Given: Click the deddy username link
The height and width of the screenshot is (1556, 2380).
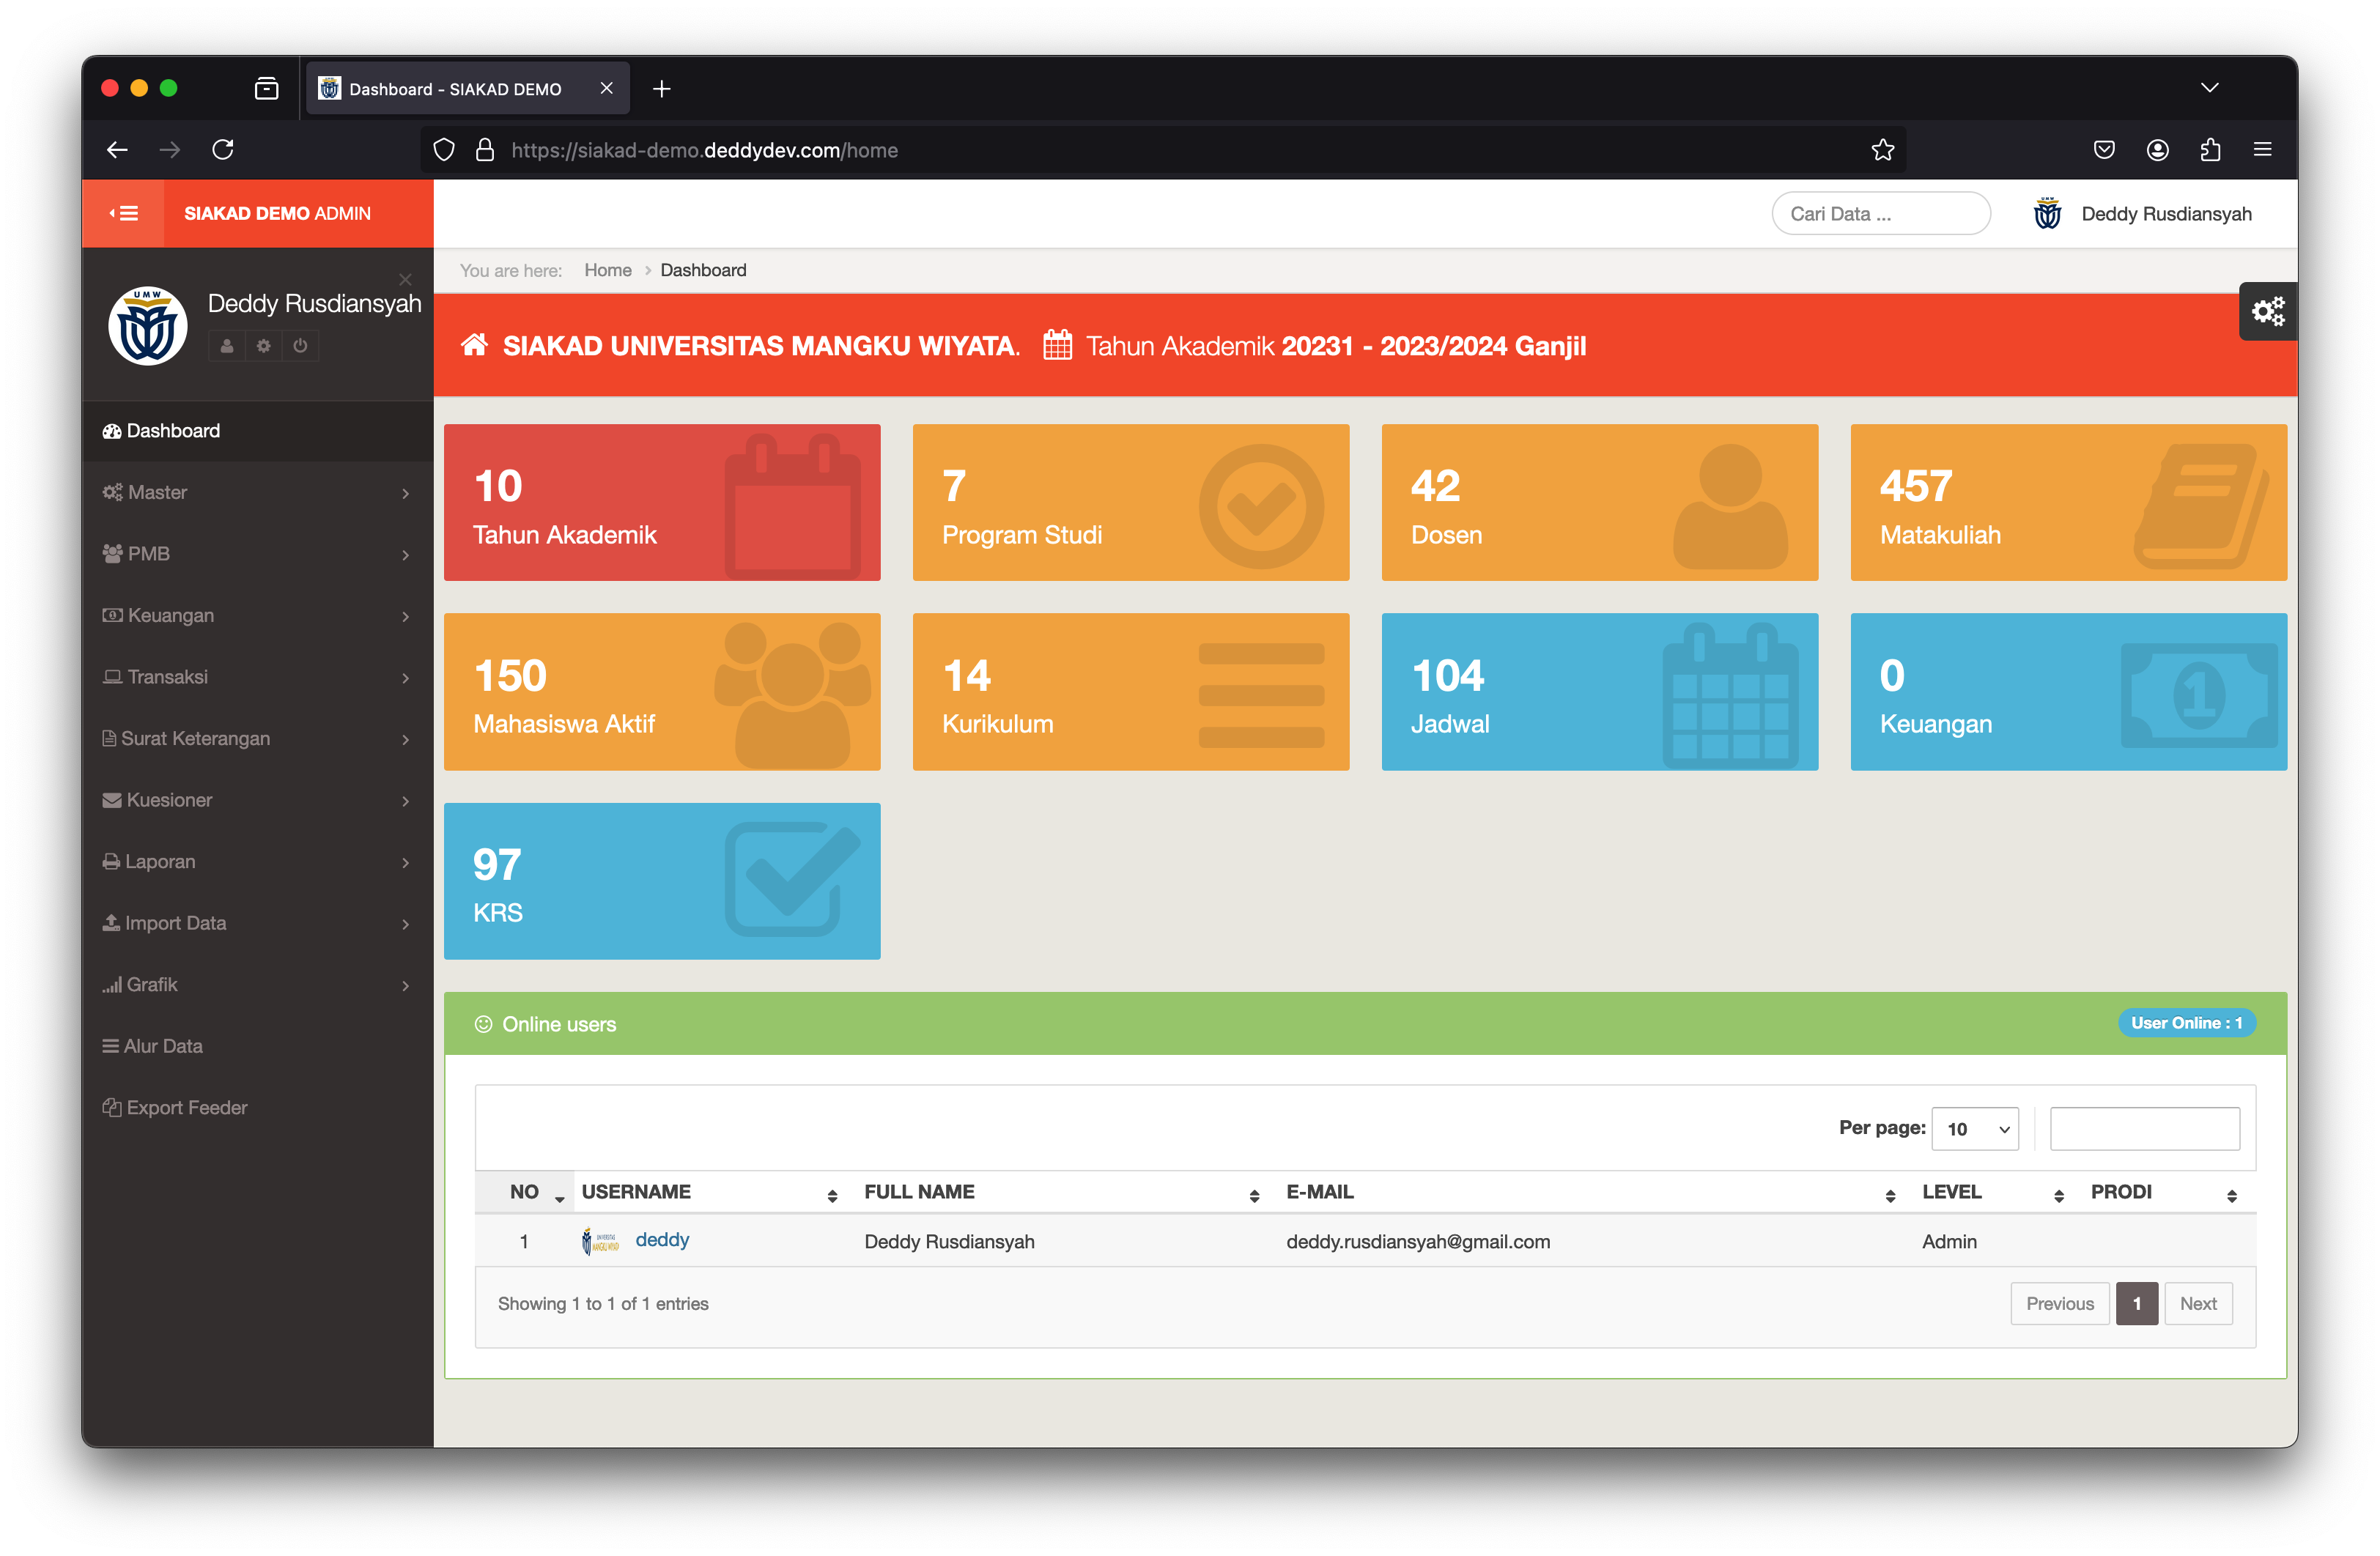Looking at the screenshot, I should tap(662, 1240).
